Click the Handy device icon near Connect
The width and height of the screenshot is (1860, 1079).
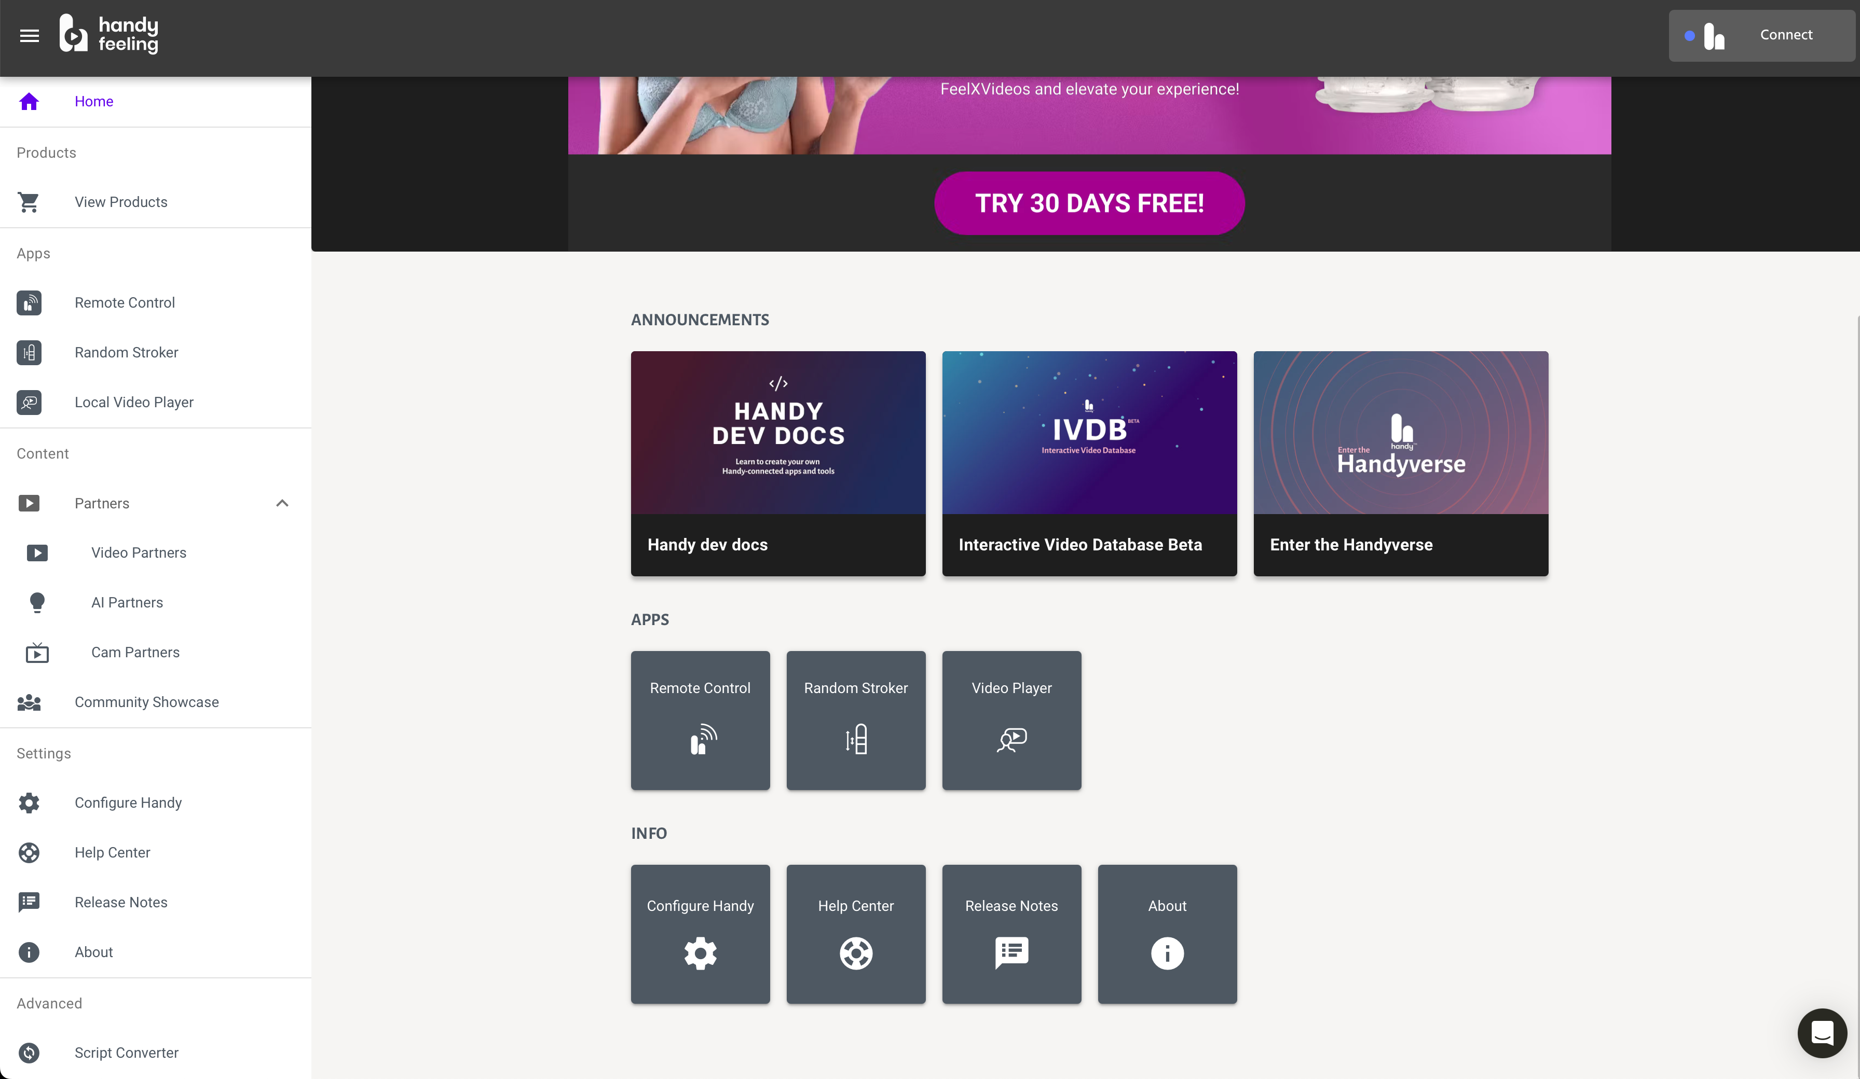1714,35
